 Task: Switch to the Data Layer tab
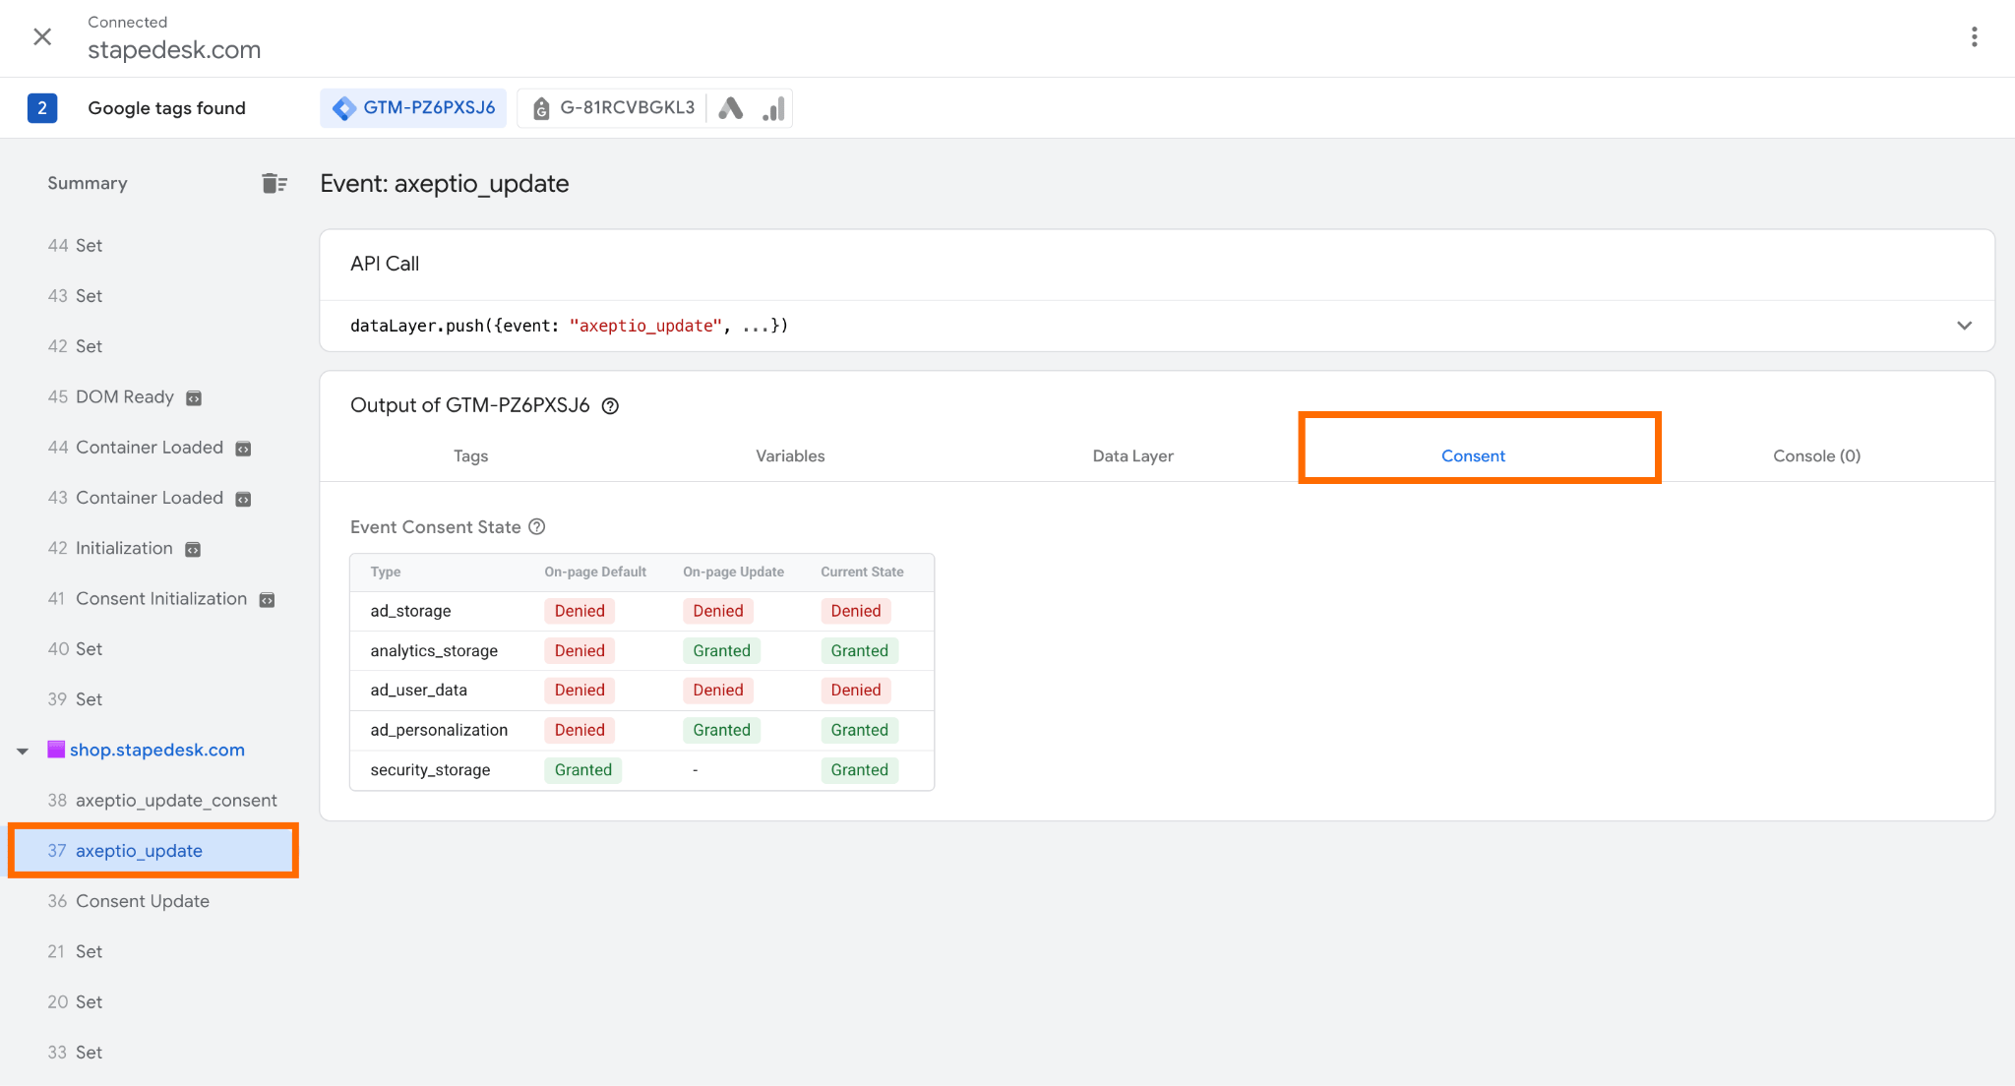click(1132, 456)
